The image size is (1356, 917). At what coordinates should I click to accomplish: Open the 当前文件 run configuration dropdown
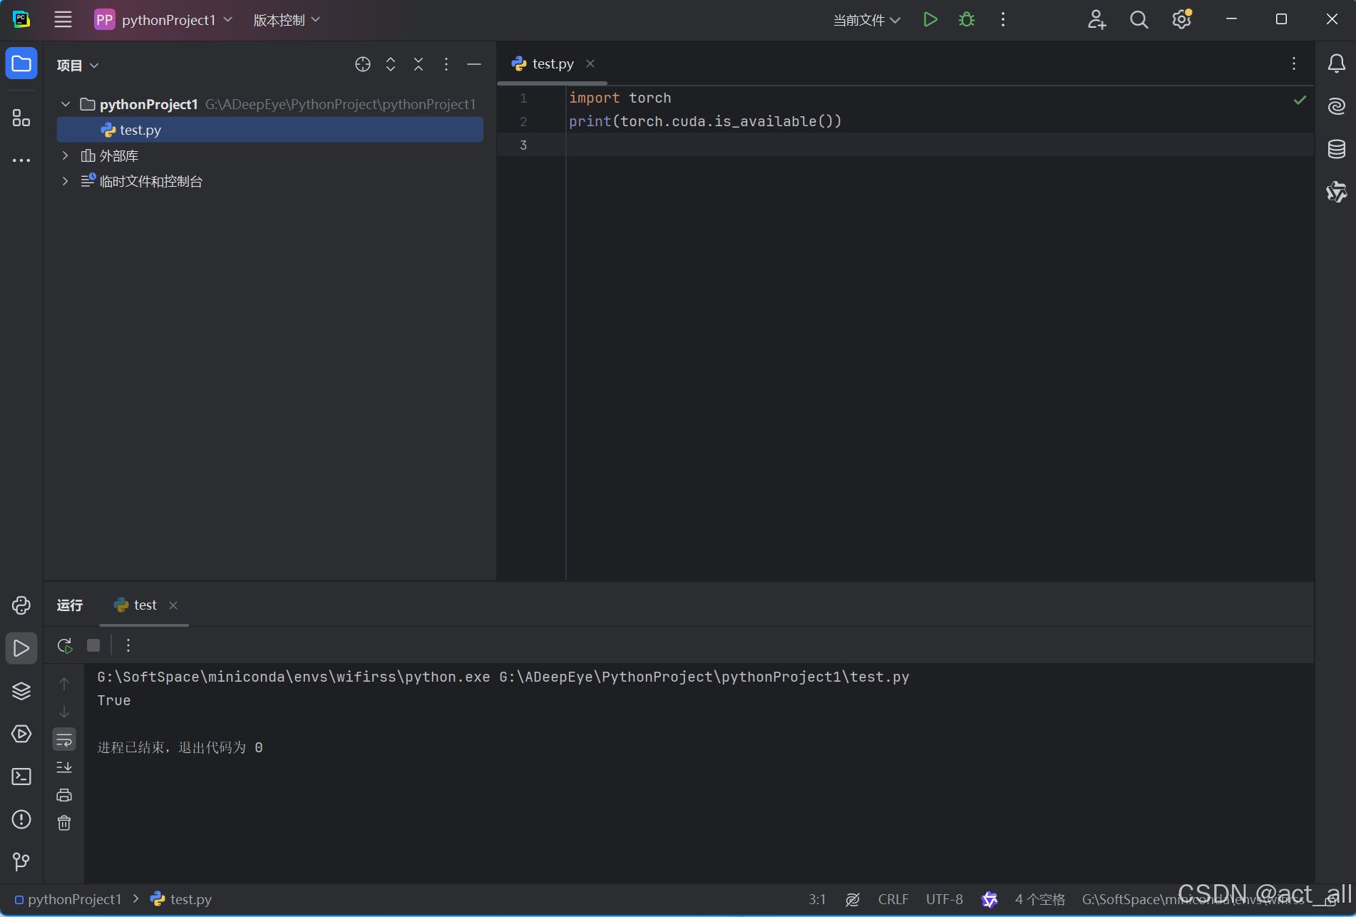pos(866,19)
